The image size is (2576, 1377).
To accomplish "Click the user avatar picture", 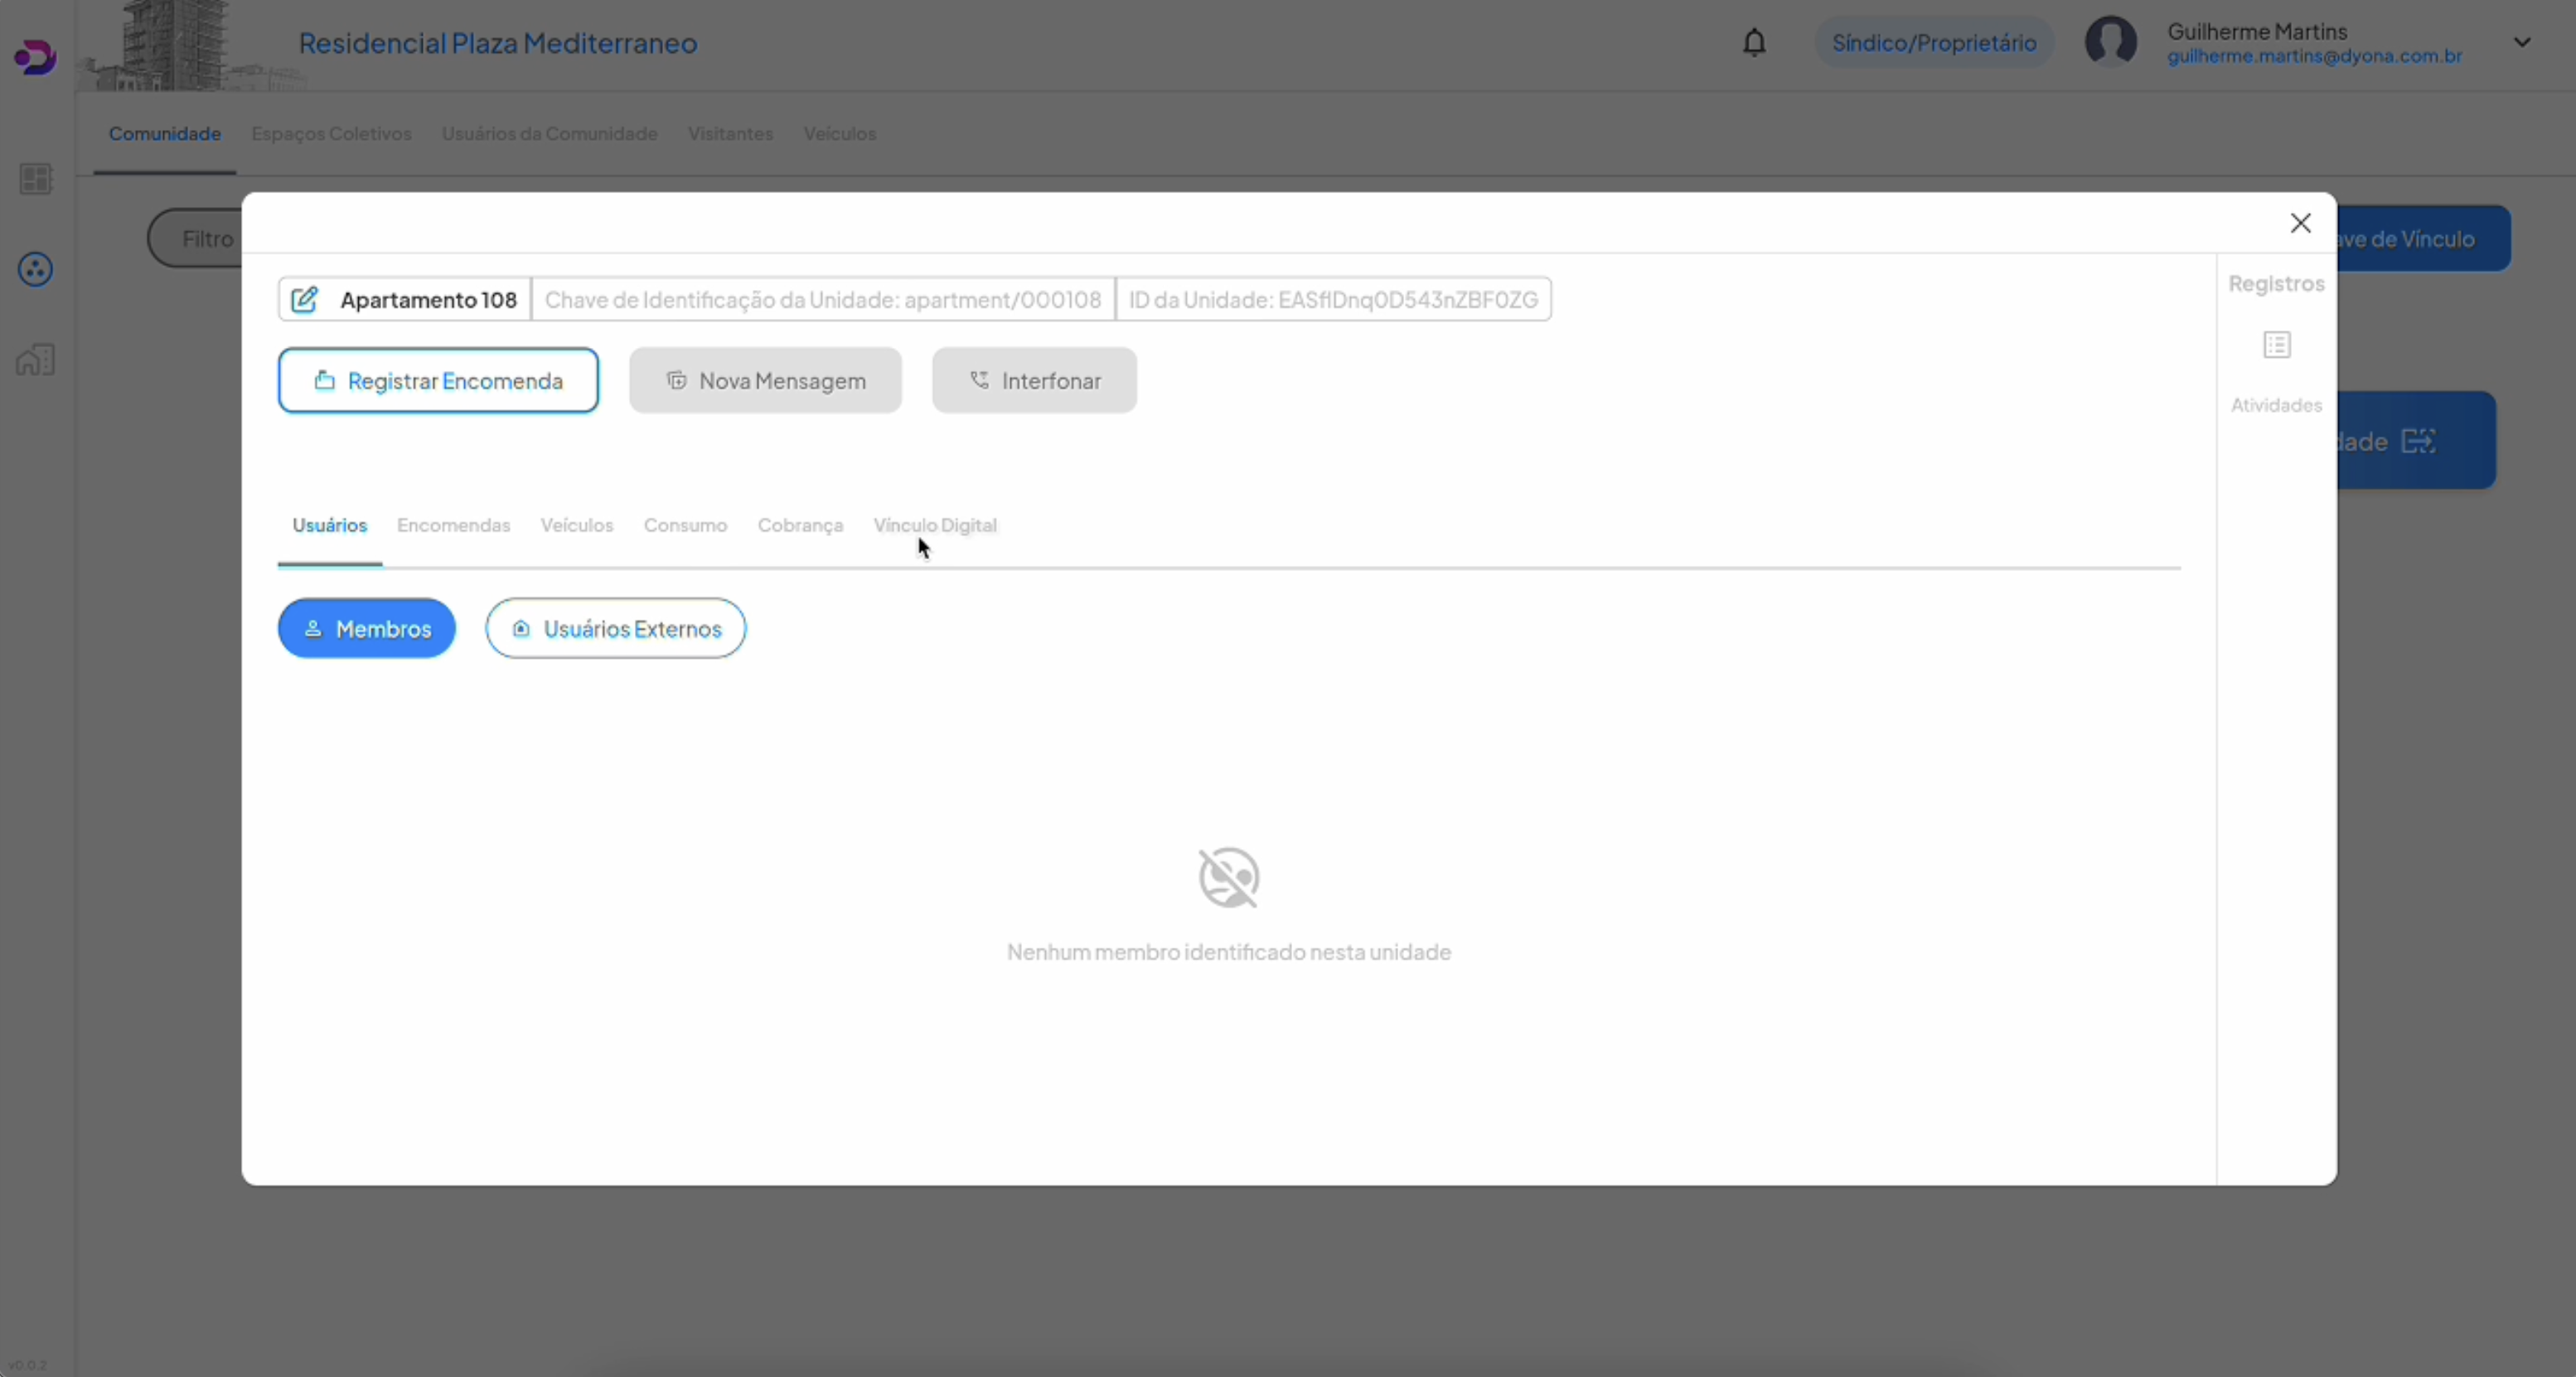I will point(2110,43).
